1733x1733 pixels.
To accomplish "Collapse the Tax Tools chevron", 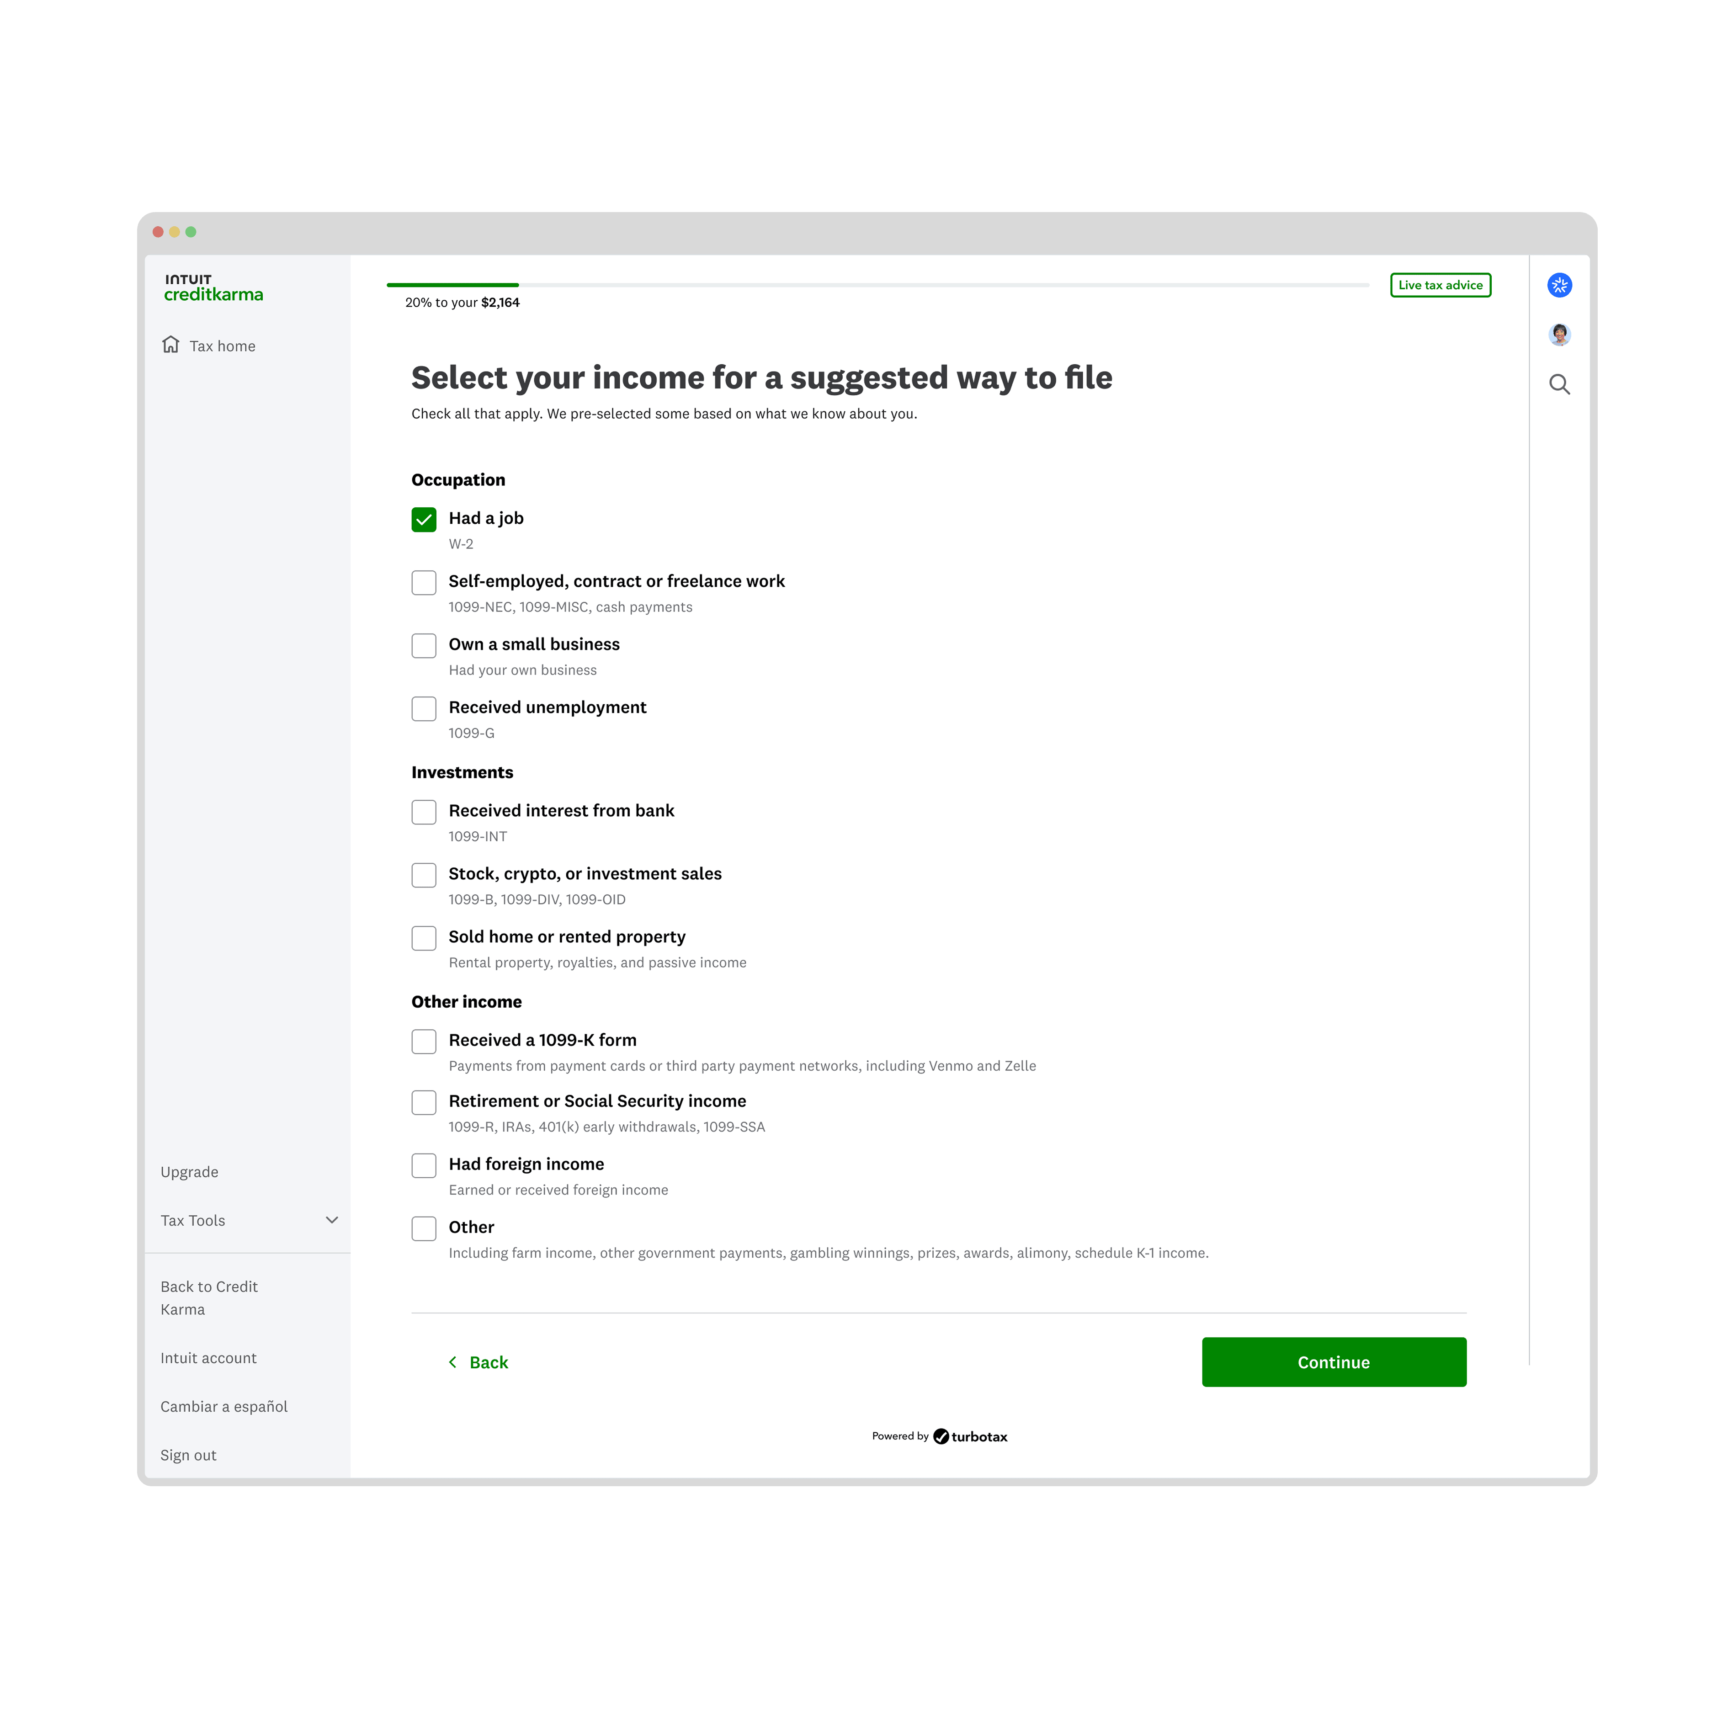I will (332, 1220).
